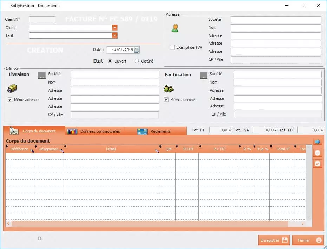This screenshot has width=327, height=249.
Task: Click the Facturation CP / Ville field
Action: tap(278, 114)
